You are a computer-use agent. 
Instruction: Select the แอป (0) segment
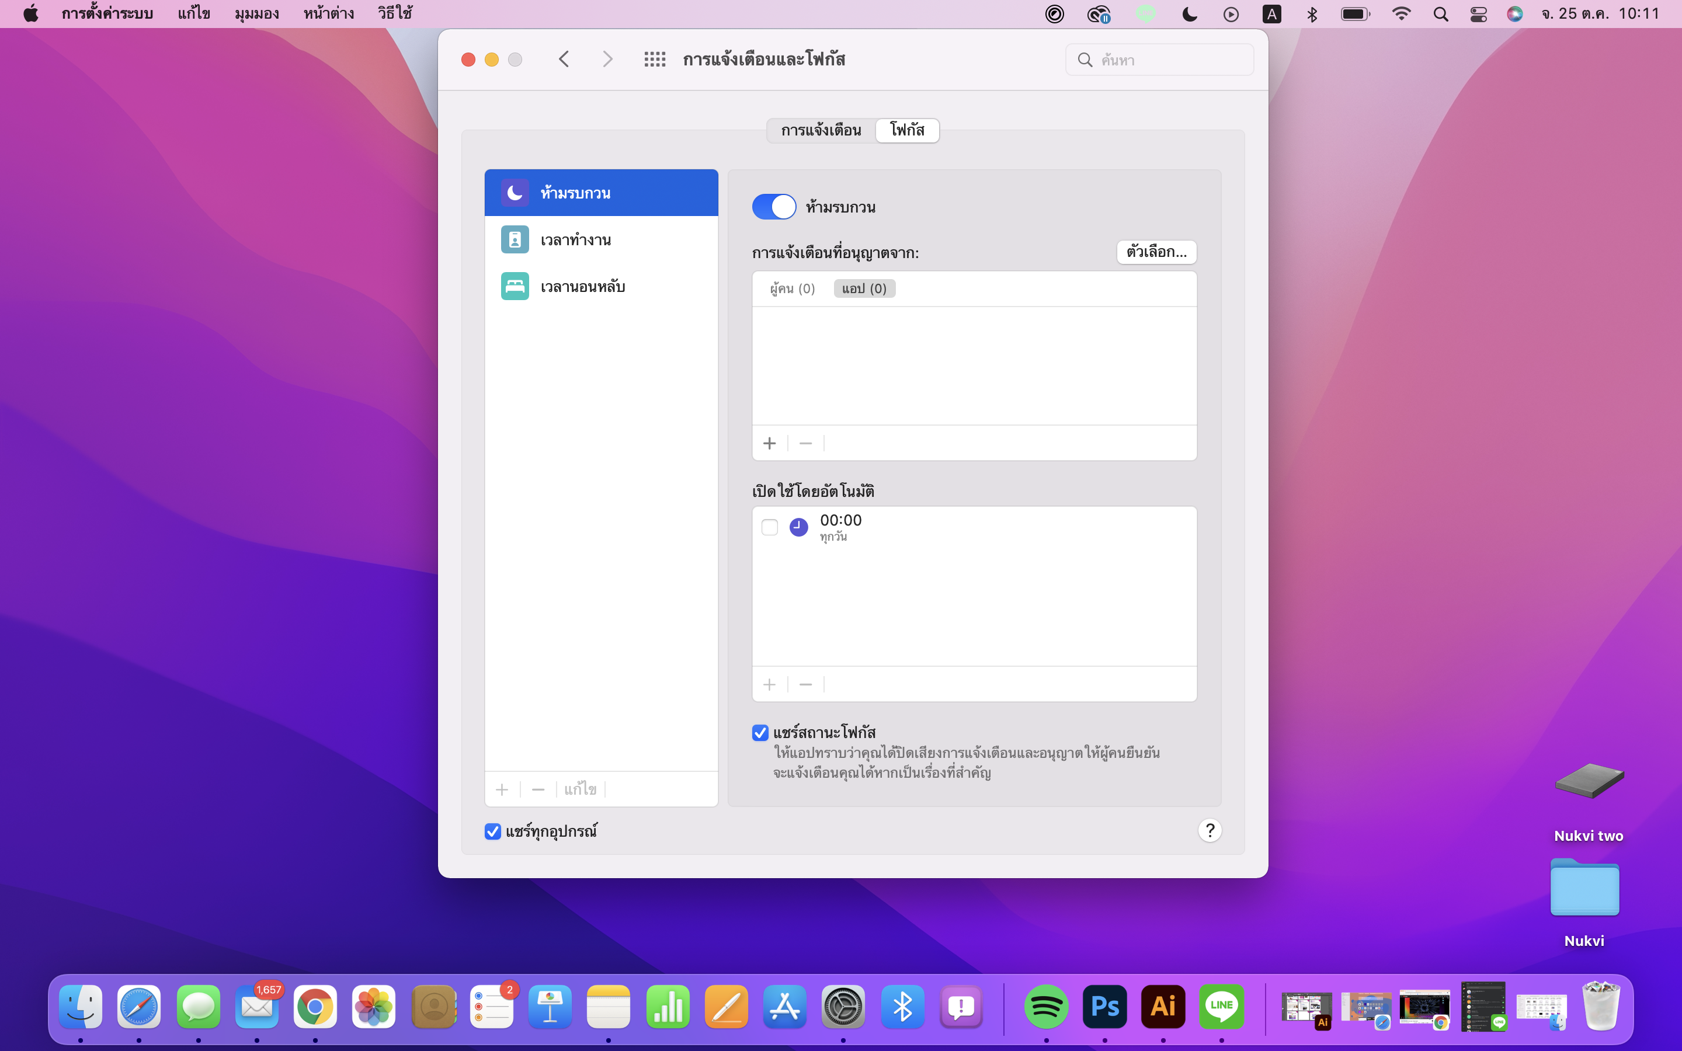[x=864, y=288]
